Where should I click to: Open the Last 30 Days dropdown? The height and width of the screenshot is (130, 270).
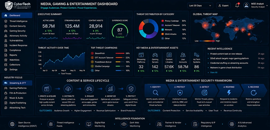tap(200, 6)
